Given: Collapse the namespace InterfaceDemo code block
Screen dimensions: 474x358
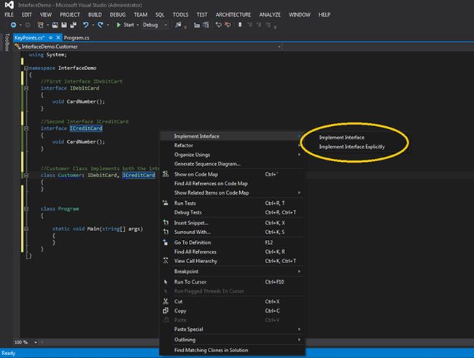Looking at the screenshot, I should click(x=24, y=67).
